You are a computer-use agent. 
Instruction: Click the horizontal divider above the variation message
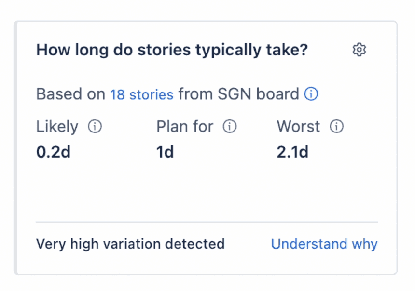point(207,222)
